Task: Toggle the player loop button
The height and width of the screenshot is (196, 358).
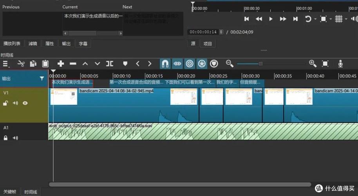Action: (x=308, y=19)
